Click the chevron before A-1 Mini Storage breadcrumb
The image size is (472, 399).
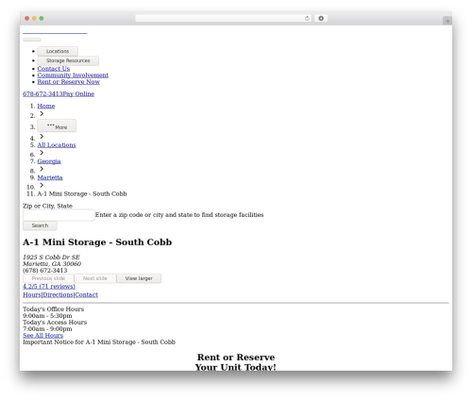pyautogui.click(x=42, y=185)
